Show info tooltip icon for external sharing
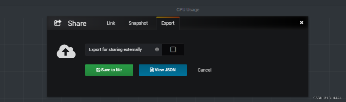 coord(157,49)
